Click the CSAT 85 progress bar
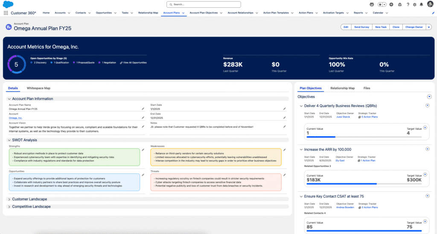Image resolution: width=437 pixels, height=234 pixels. 364,231
